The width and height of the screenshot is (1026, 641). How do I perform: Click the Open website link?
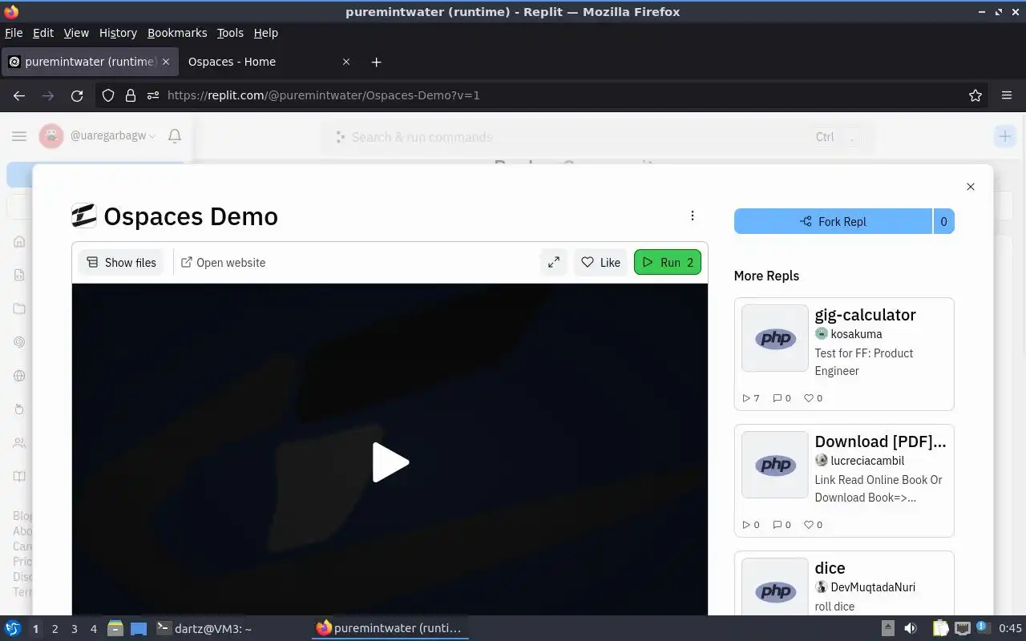click(223, 262)
